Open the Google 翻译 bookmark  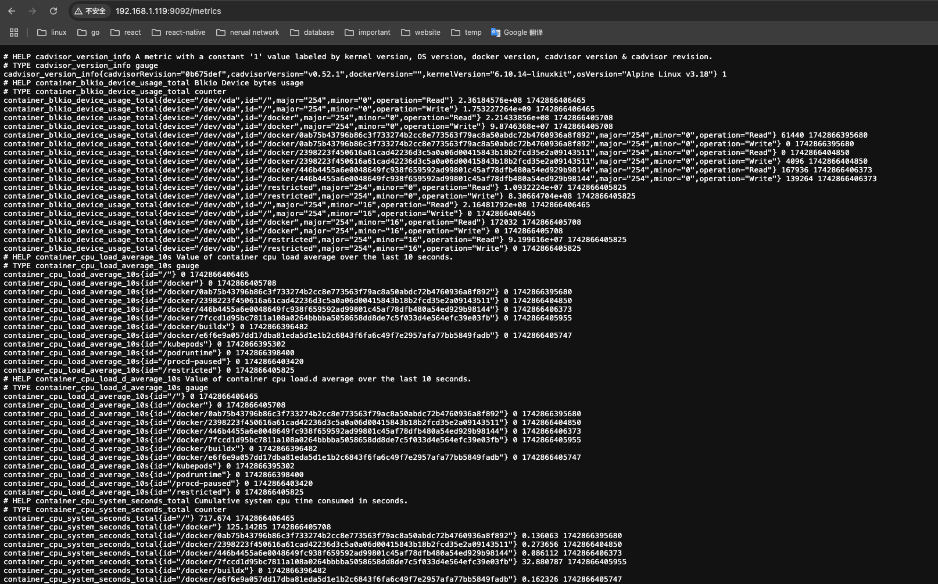pyautogui.click(x=517, y=33)
